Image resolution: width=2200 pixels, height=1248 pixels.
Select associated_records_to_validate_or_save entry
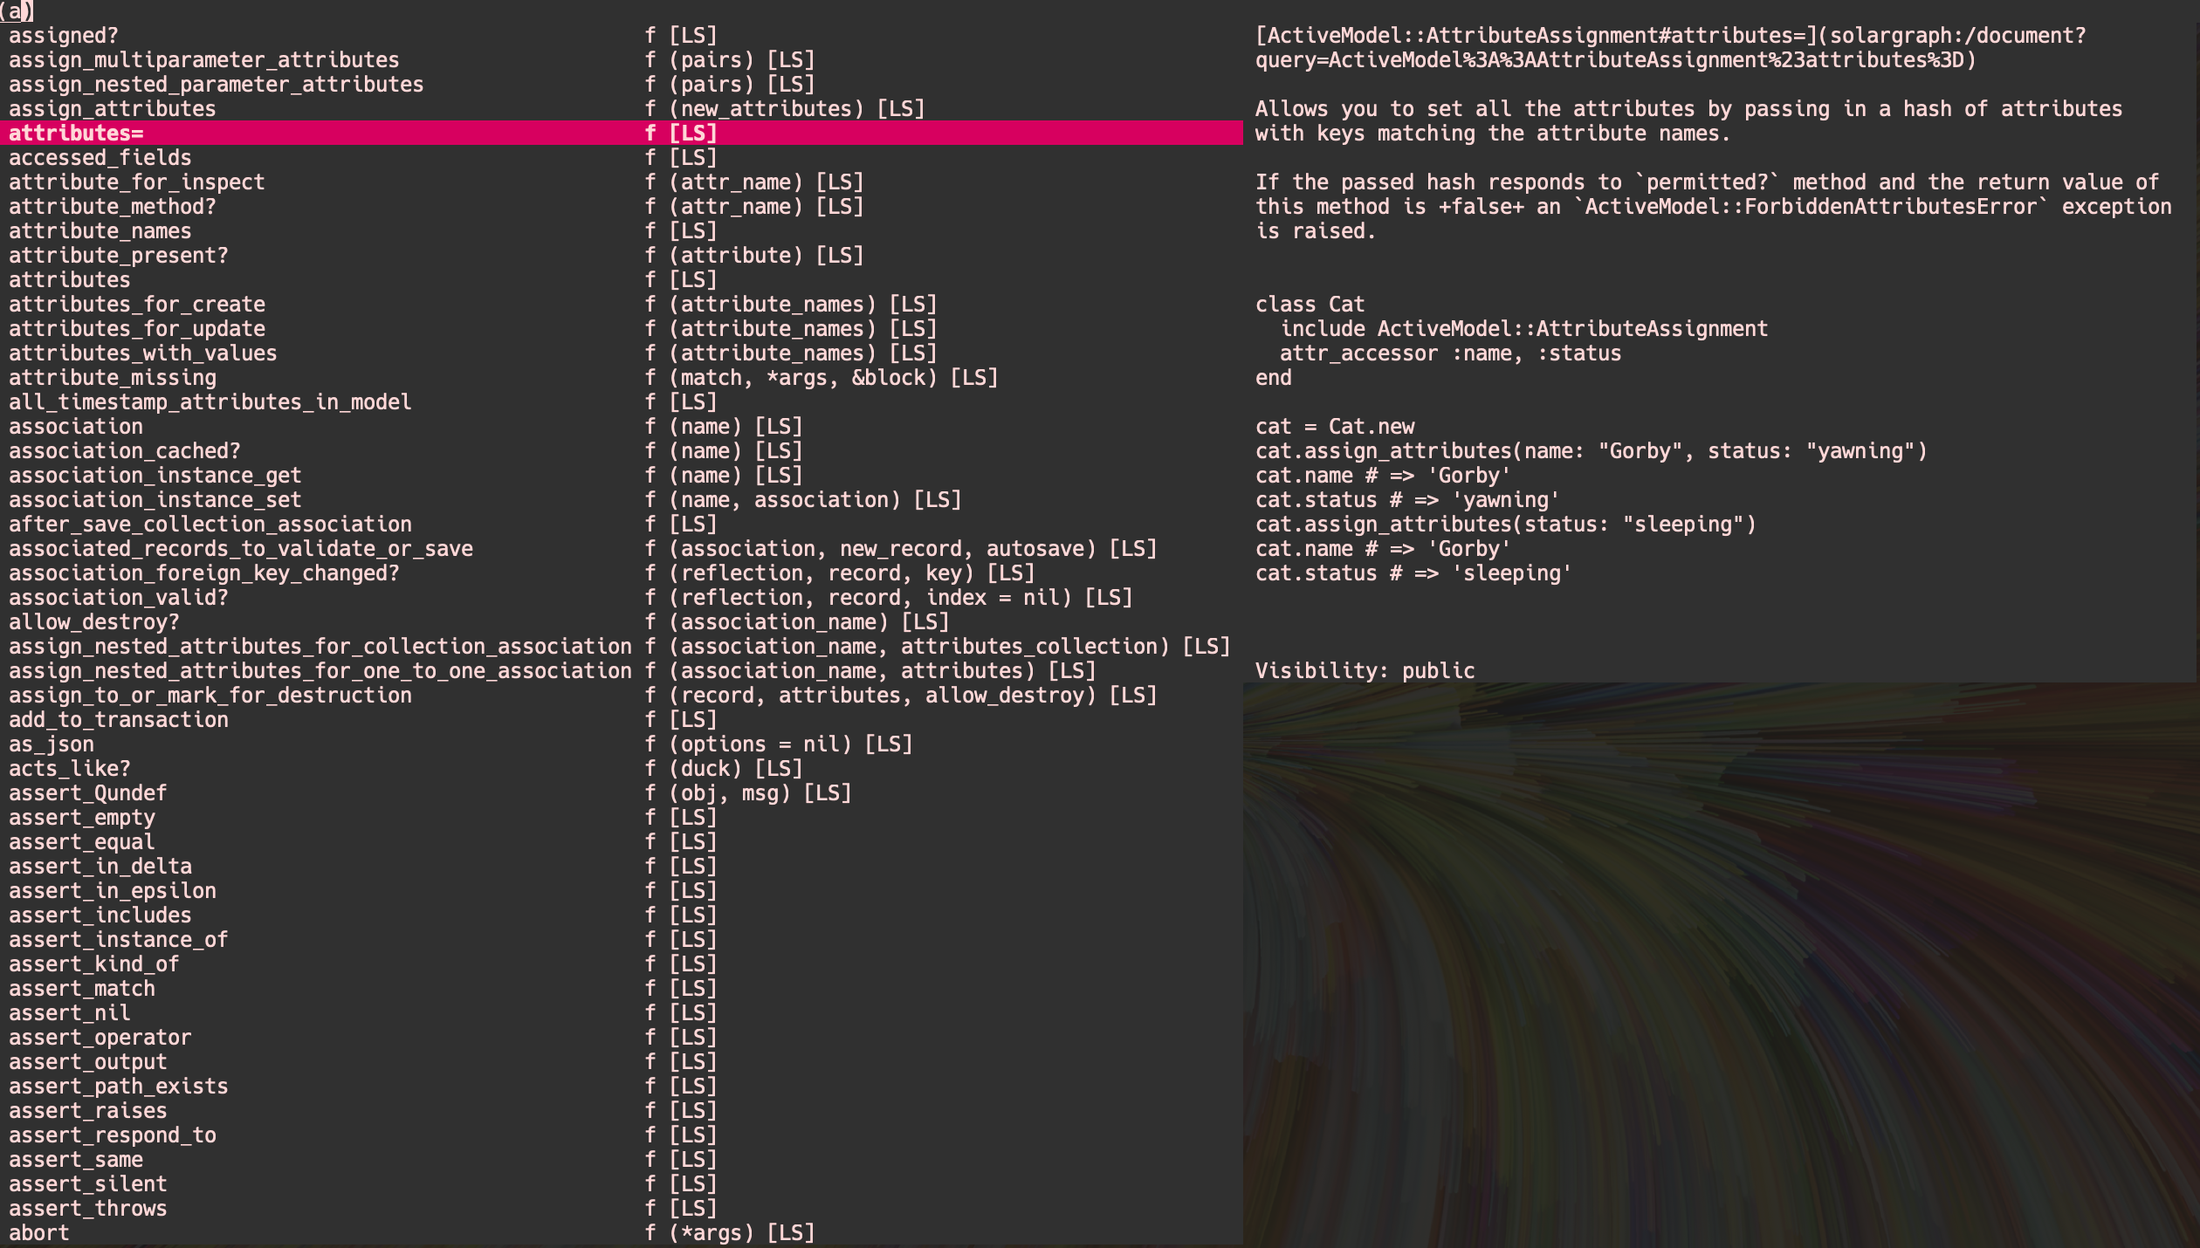point(240,549)
